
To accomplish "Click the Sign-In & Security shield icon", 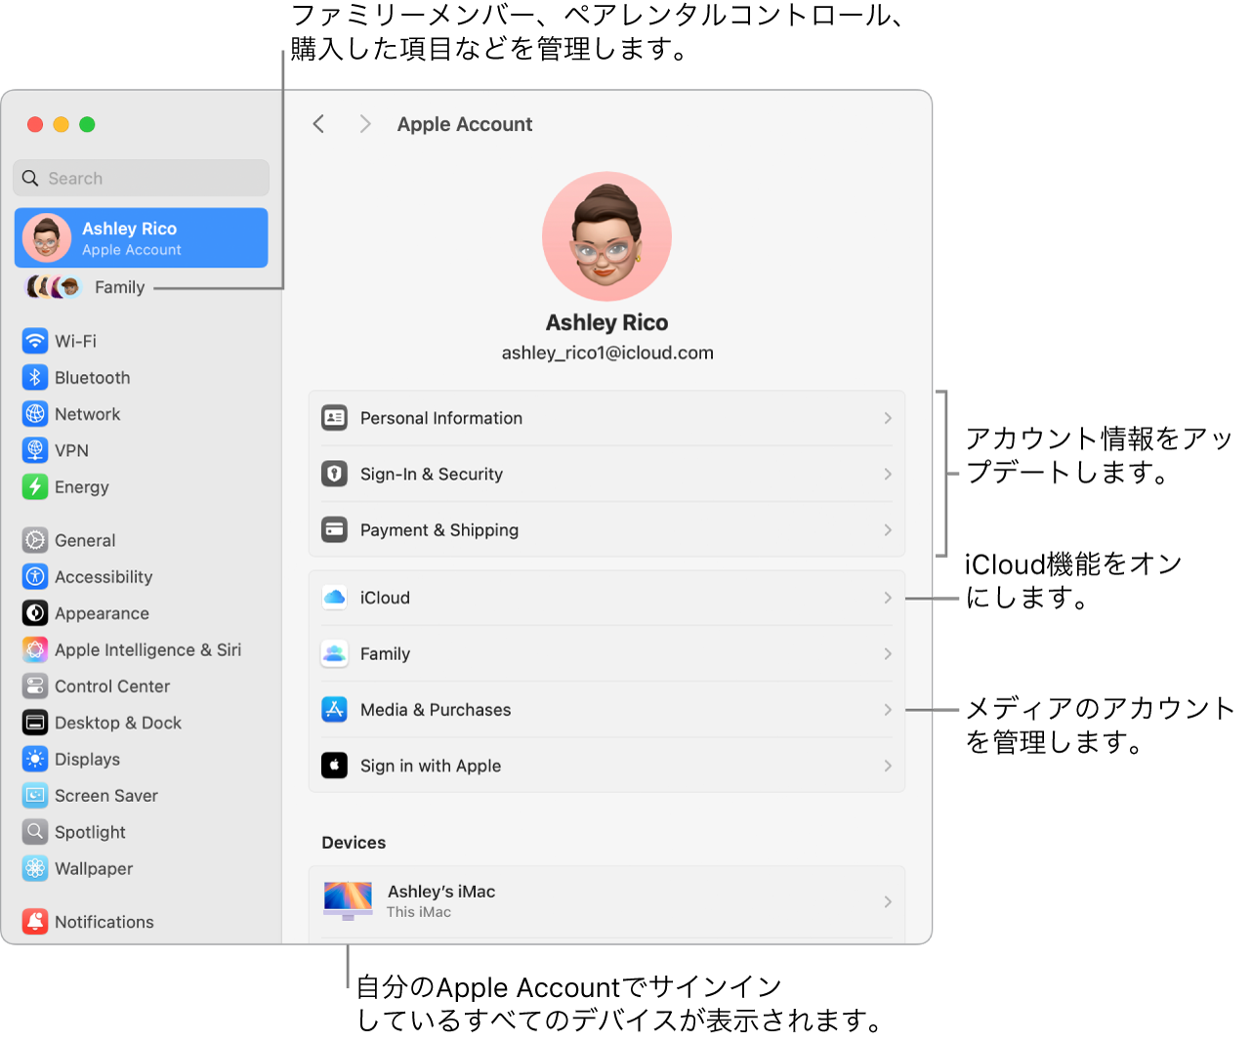I will (334, 474).
